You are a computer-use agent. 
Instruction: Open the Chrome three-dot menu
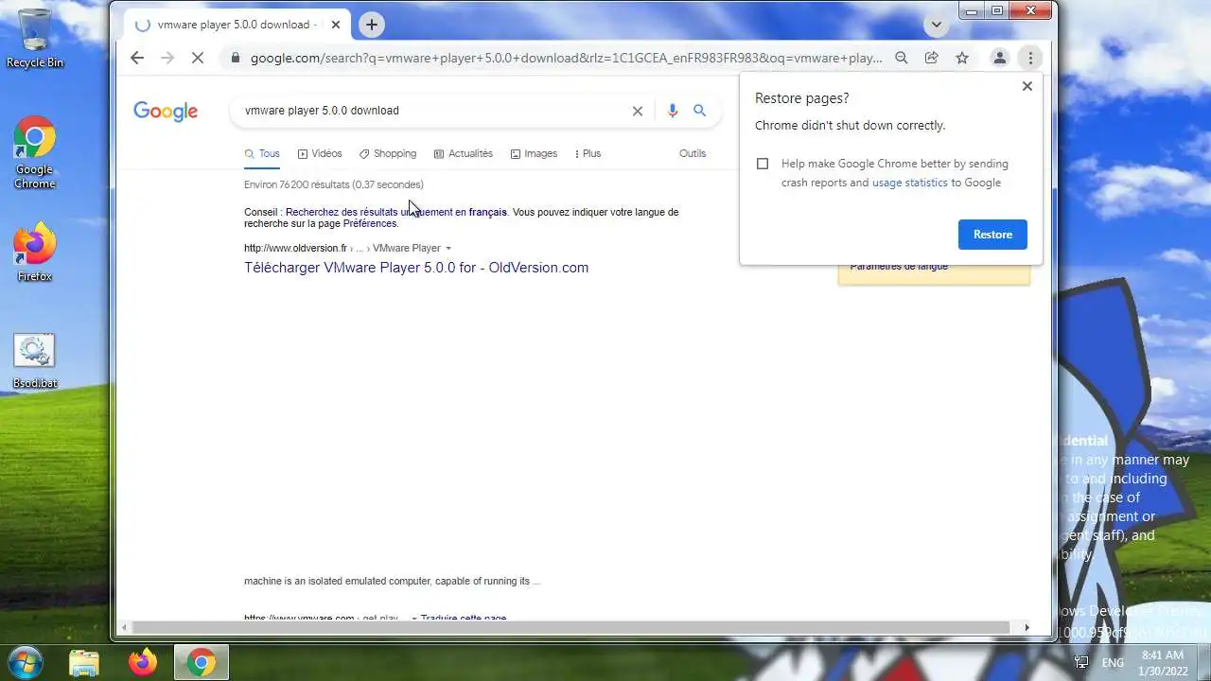click(x=1030, y=58)
